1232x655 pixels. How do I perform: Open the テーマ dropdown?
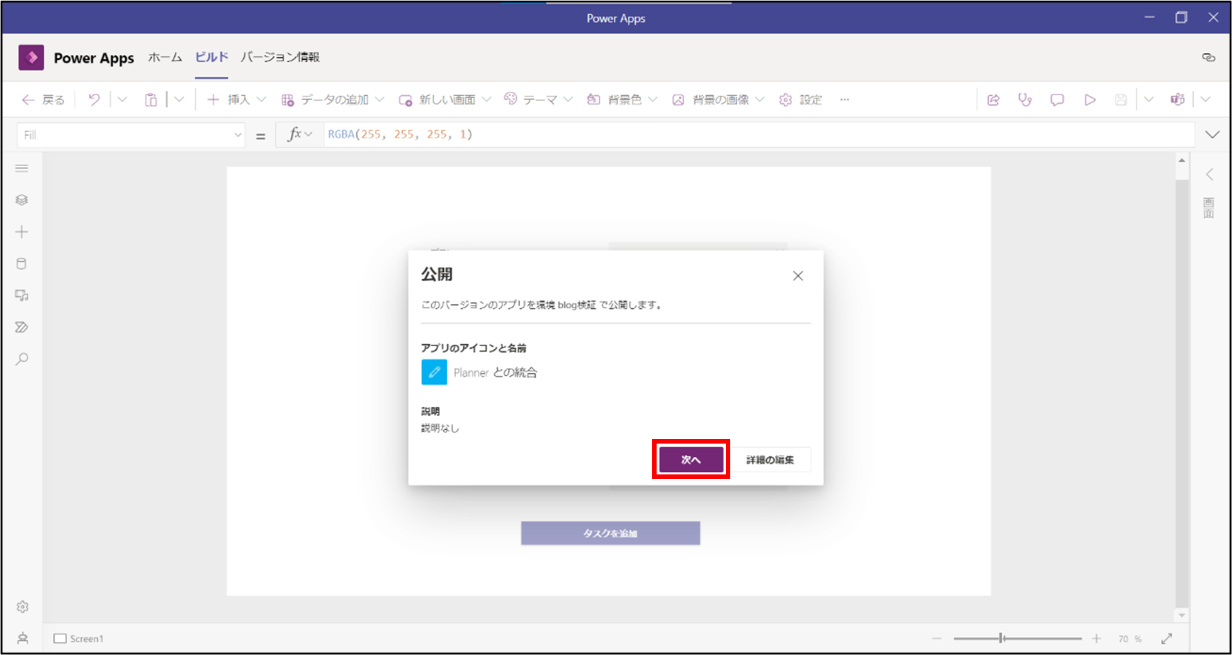click(x=538, y=99)
